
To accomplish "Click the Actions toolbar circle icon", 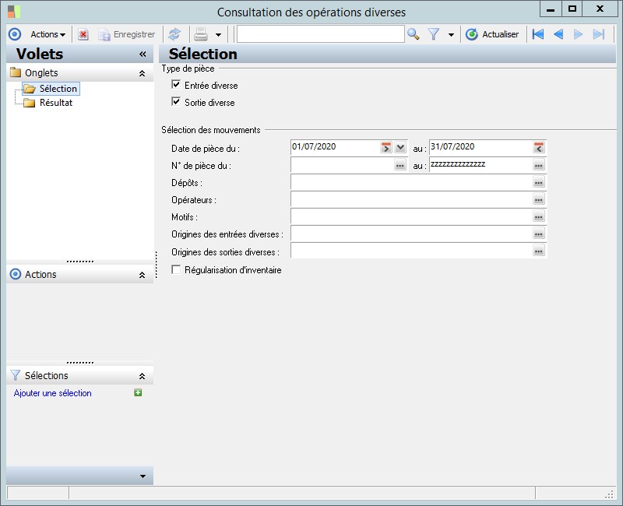I will (15, 34).
